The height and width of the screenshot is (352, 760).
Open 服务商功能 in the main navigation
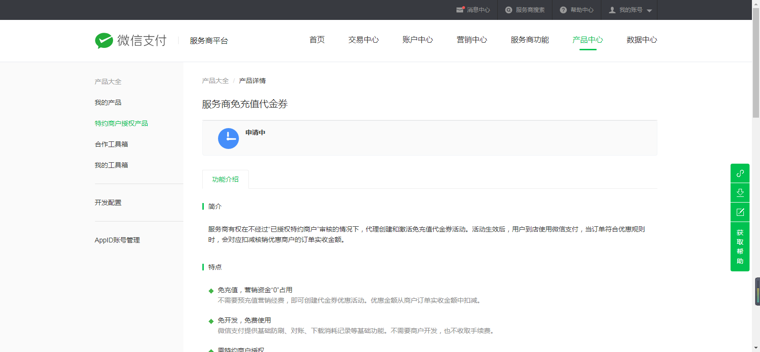click(x=530, y=40)
